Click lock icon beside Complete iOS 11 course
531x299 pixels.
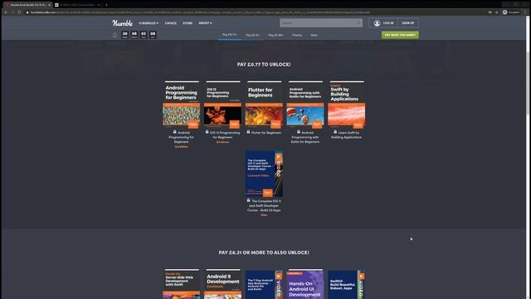(248, 200)
